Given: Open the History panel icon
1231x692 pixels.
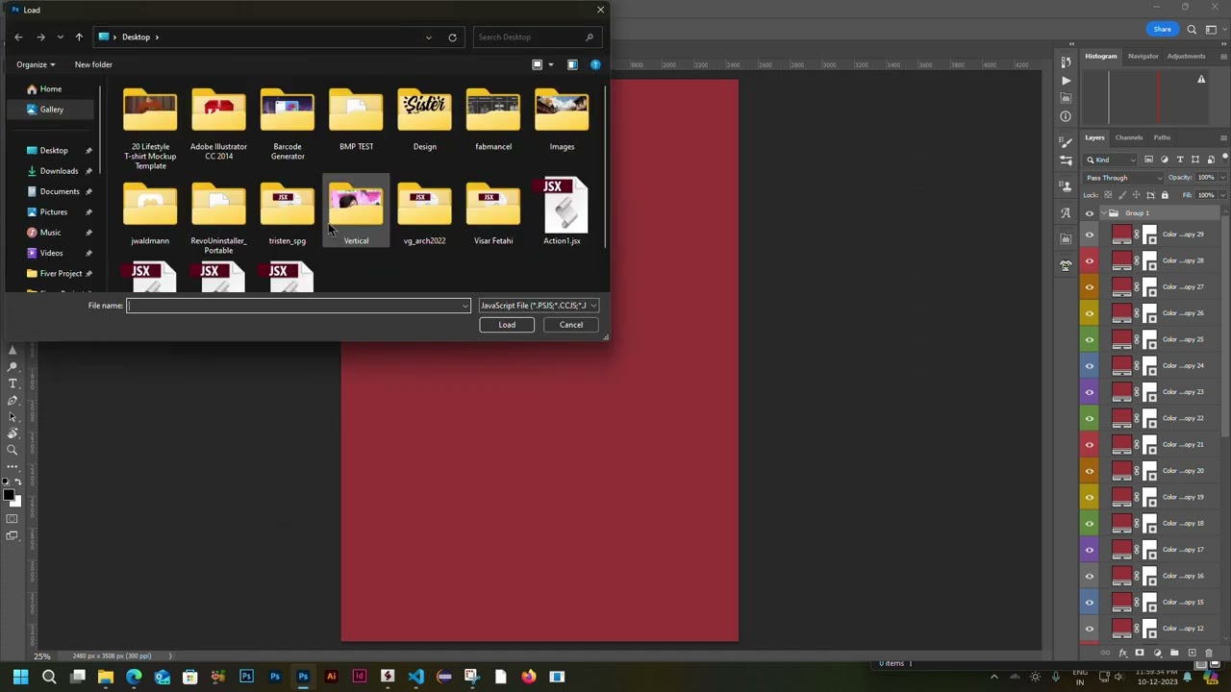Looking at the screenshot, I should 1066,62.
